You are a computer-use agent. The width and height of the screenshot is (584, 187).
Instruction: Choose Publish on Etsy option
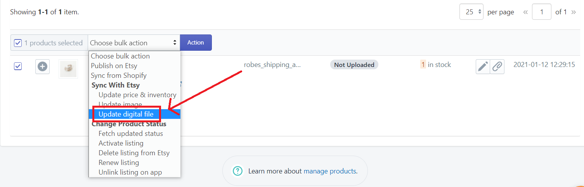(114, 66)
